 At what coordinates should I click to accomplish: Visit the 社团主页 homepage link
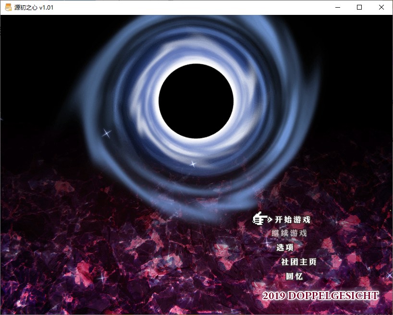tap(298, 262)
